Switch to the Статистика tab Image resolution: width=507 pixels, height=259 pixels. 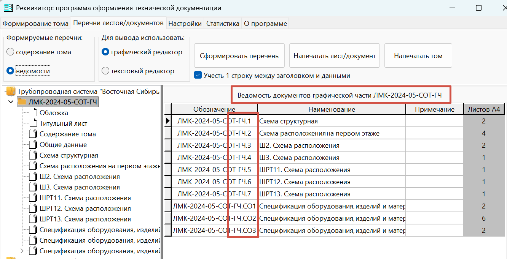tap(223, 24)
